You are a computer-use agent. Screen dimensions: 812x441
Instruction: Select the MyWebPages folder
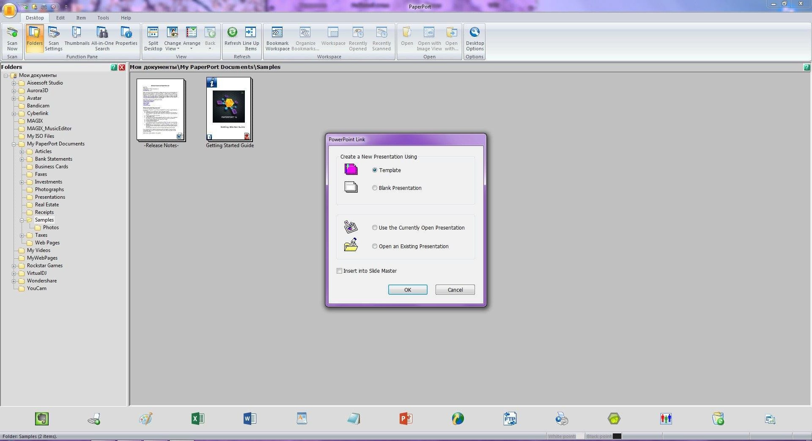point(42,258)
